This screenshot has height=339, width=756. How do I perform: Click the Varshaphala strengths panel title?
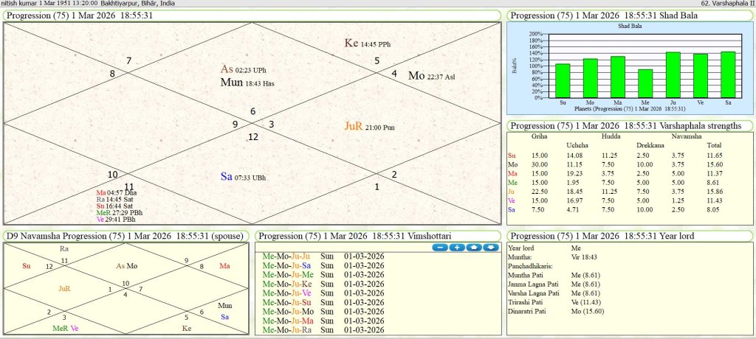click(x=626, y=125)
